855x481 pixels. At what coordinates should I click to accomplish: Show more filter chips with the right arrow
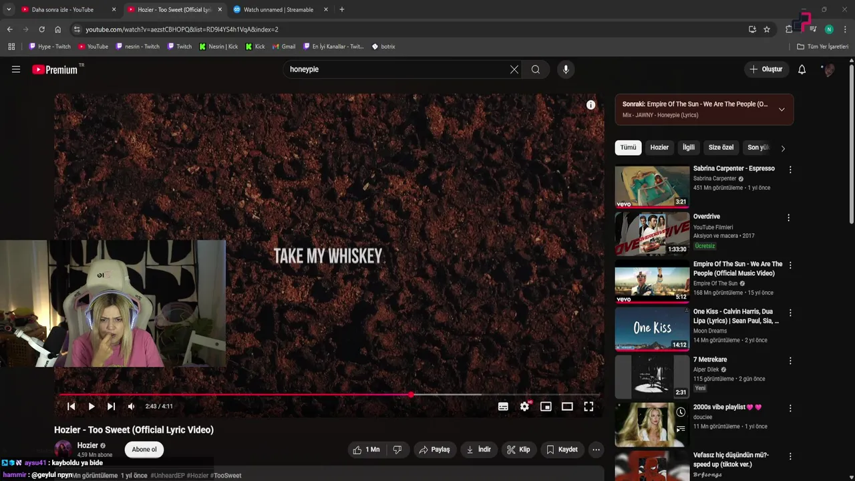coord(783,148)
